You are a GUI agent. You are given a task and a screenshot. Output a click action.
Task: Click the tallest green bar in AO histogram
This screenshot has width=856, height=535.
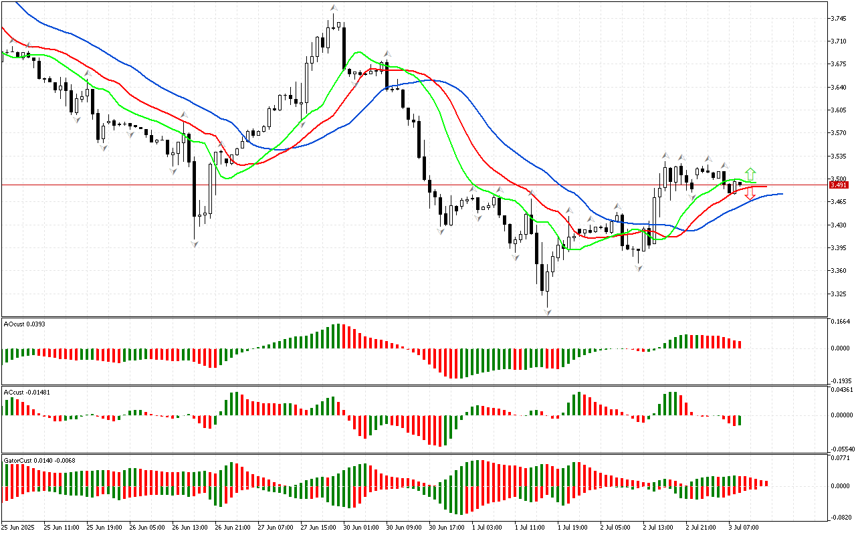(x=338, y=336)
